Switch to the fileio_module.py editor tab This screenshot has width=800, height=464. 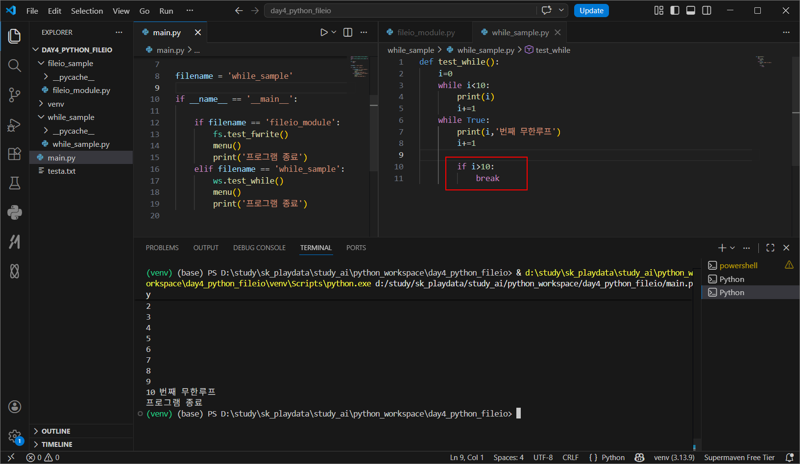pyautogui.click(x=426, y=32)
